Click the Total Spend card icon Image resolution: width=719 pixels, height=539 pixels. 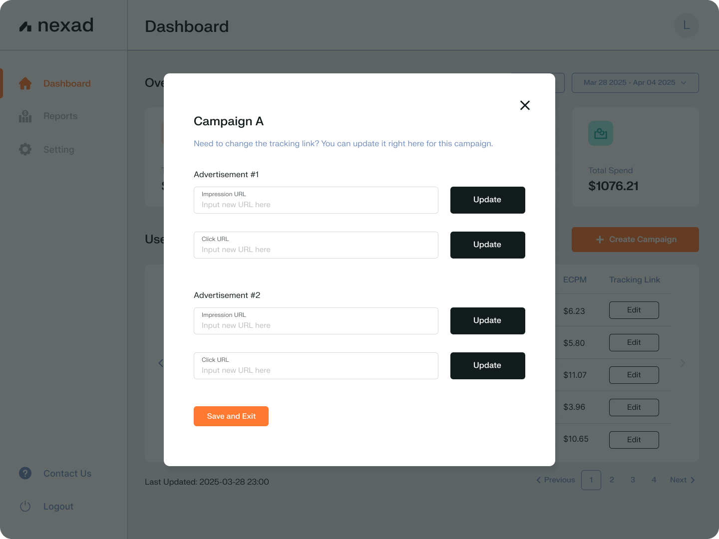click(601, 133)
